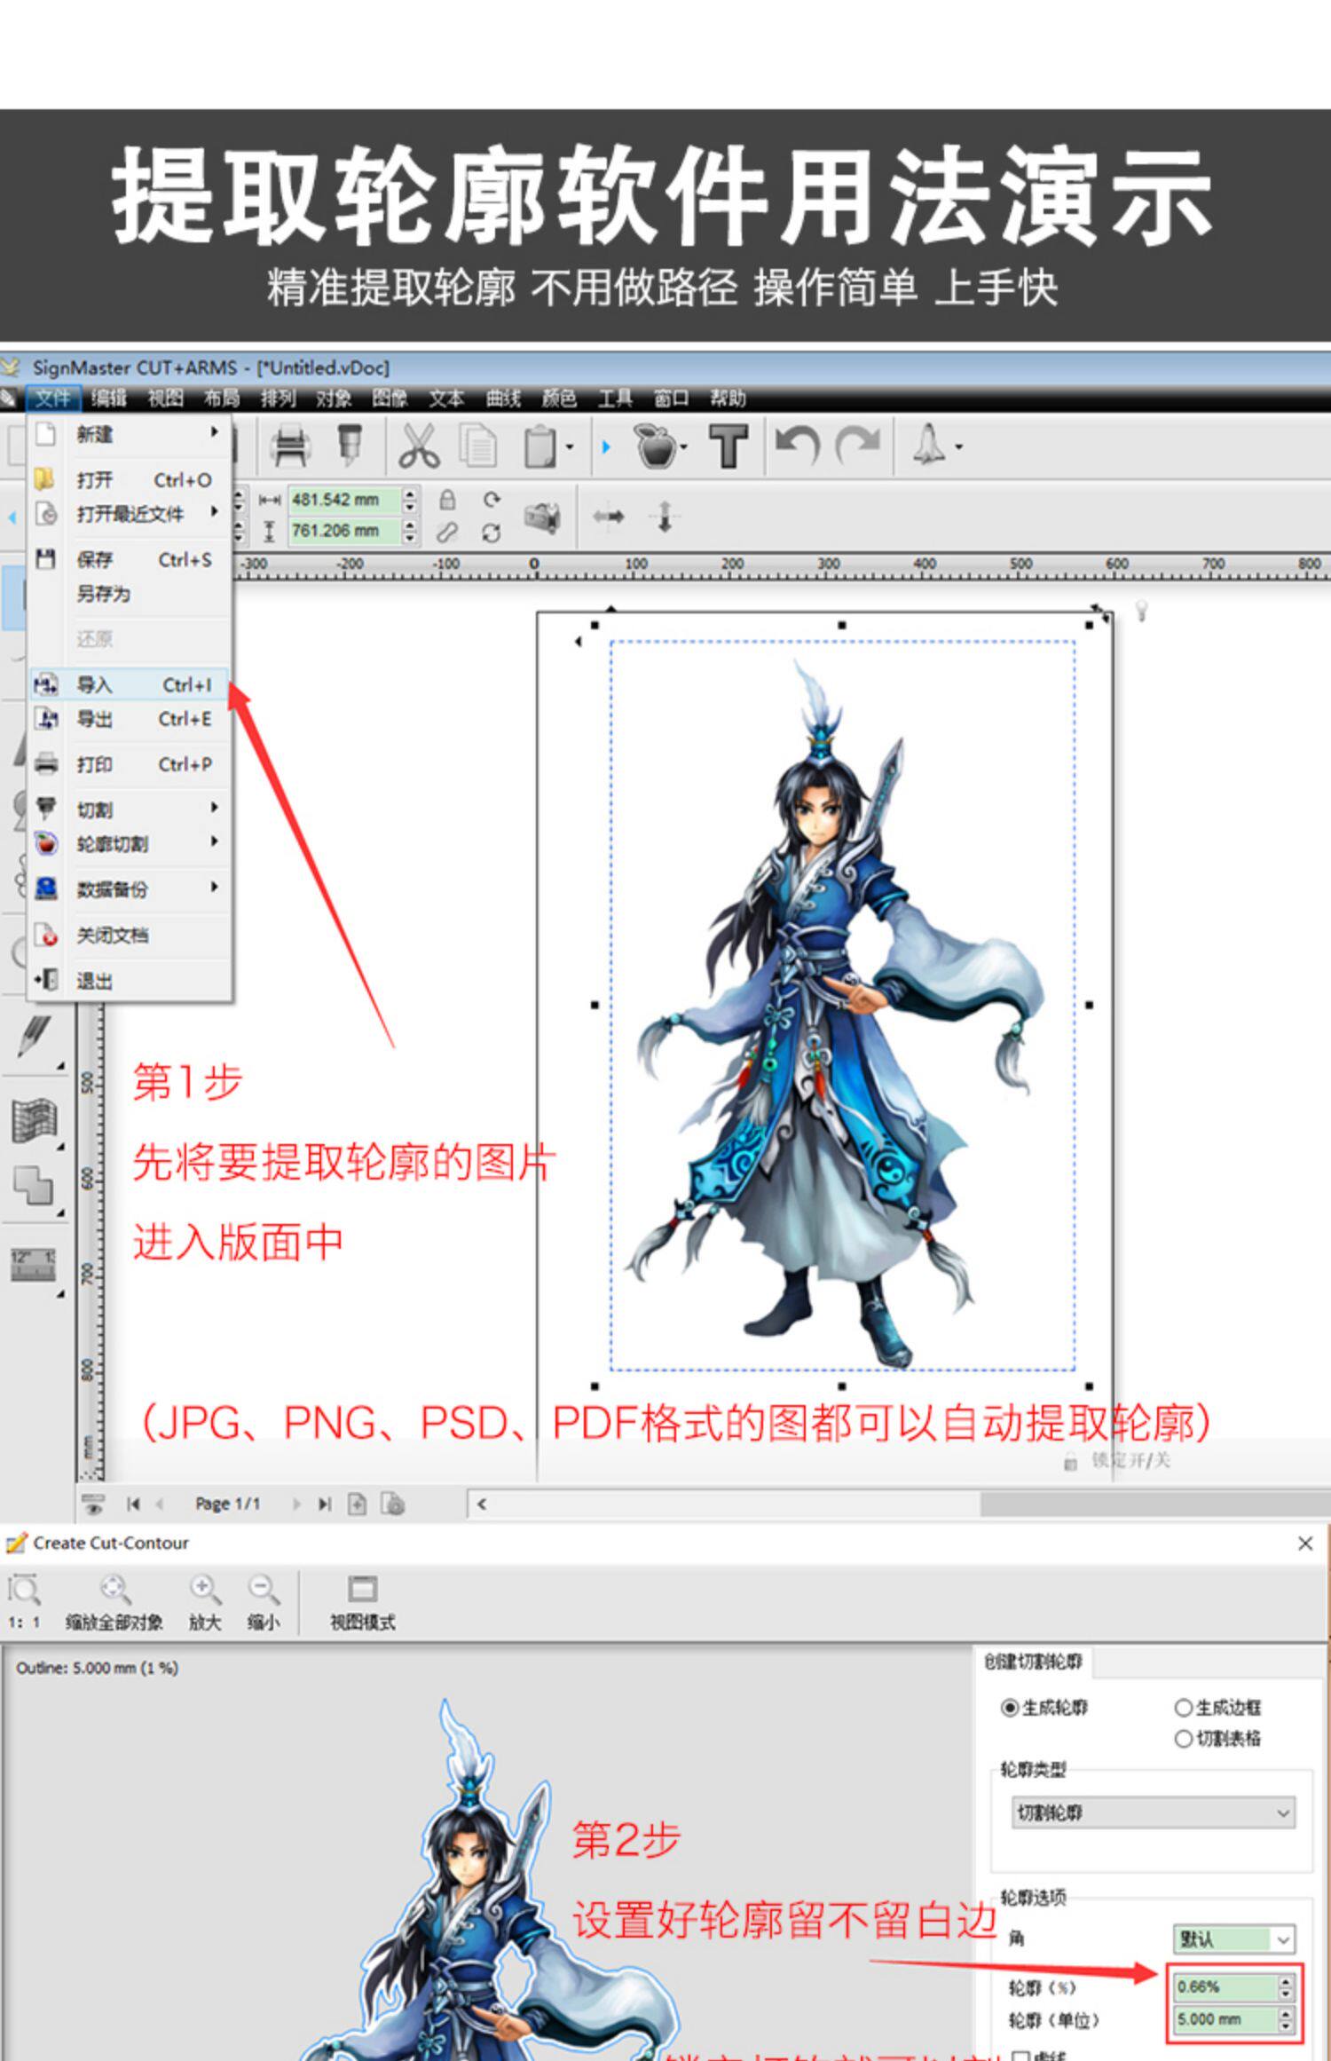The image size is (1331, 2061).
Task: Click the zoom in (放大) icon
Action: tap(205, 1601)
